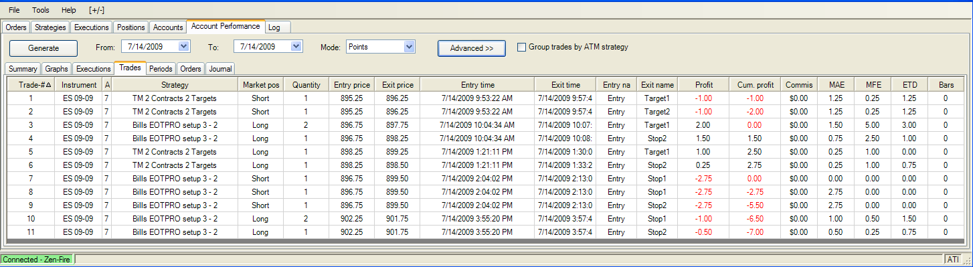
Task: Sort by Exit price column header
Action: click(397, 85)
